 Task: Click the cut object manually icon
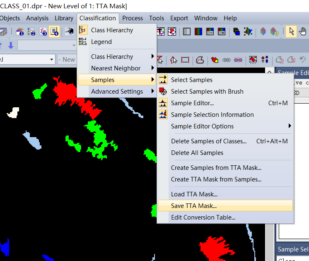tap(200, 60)
